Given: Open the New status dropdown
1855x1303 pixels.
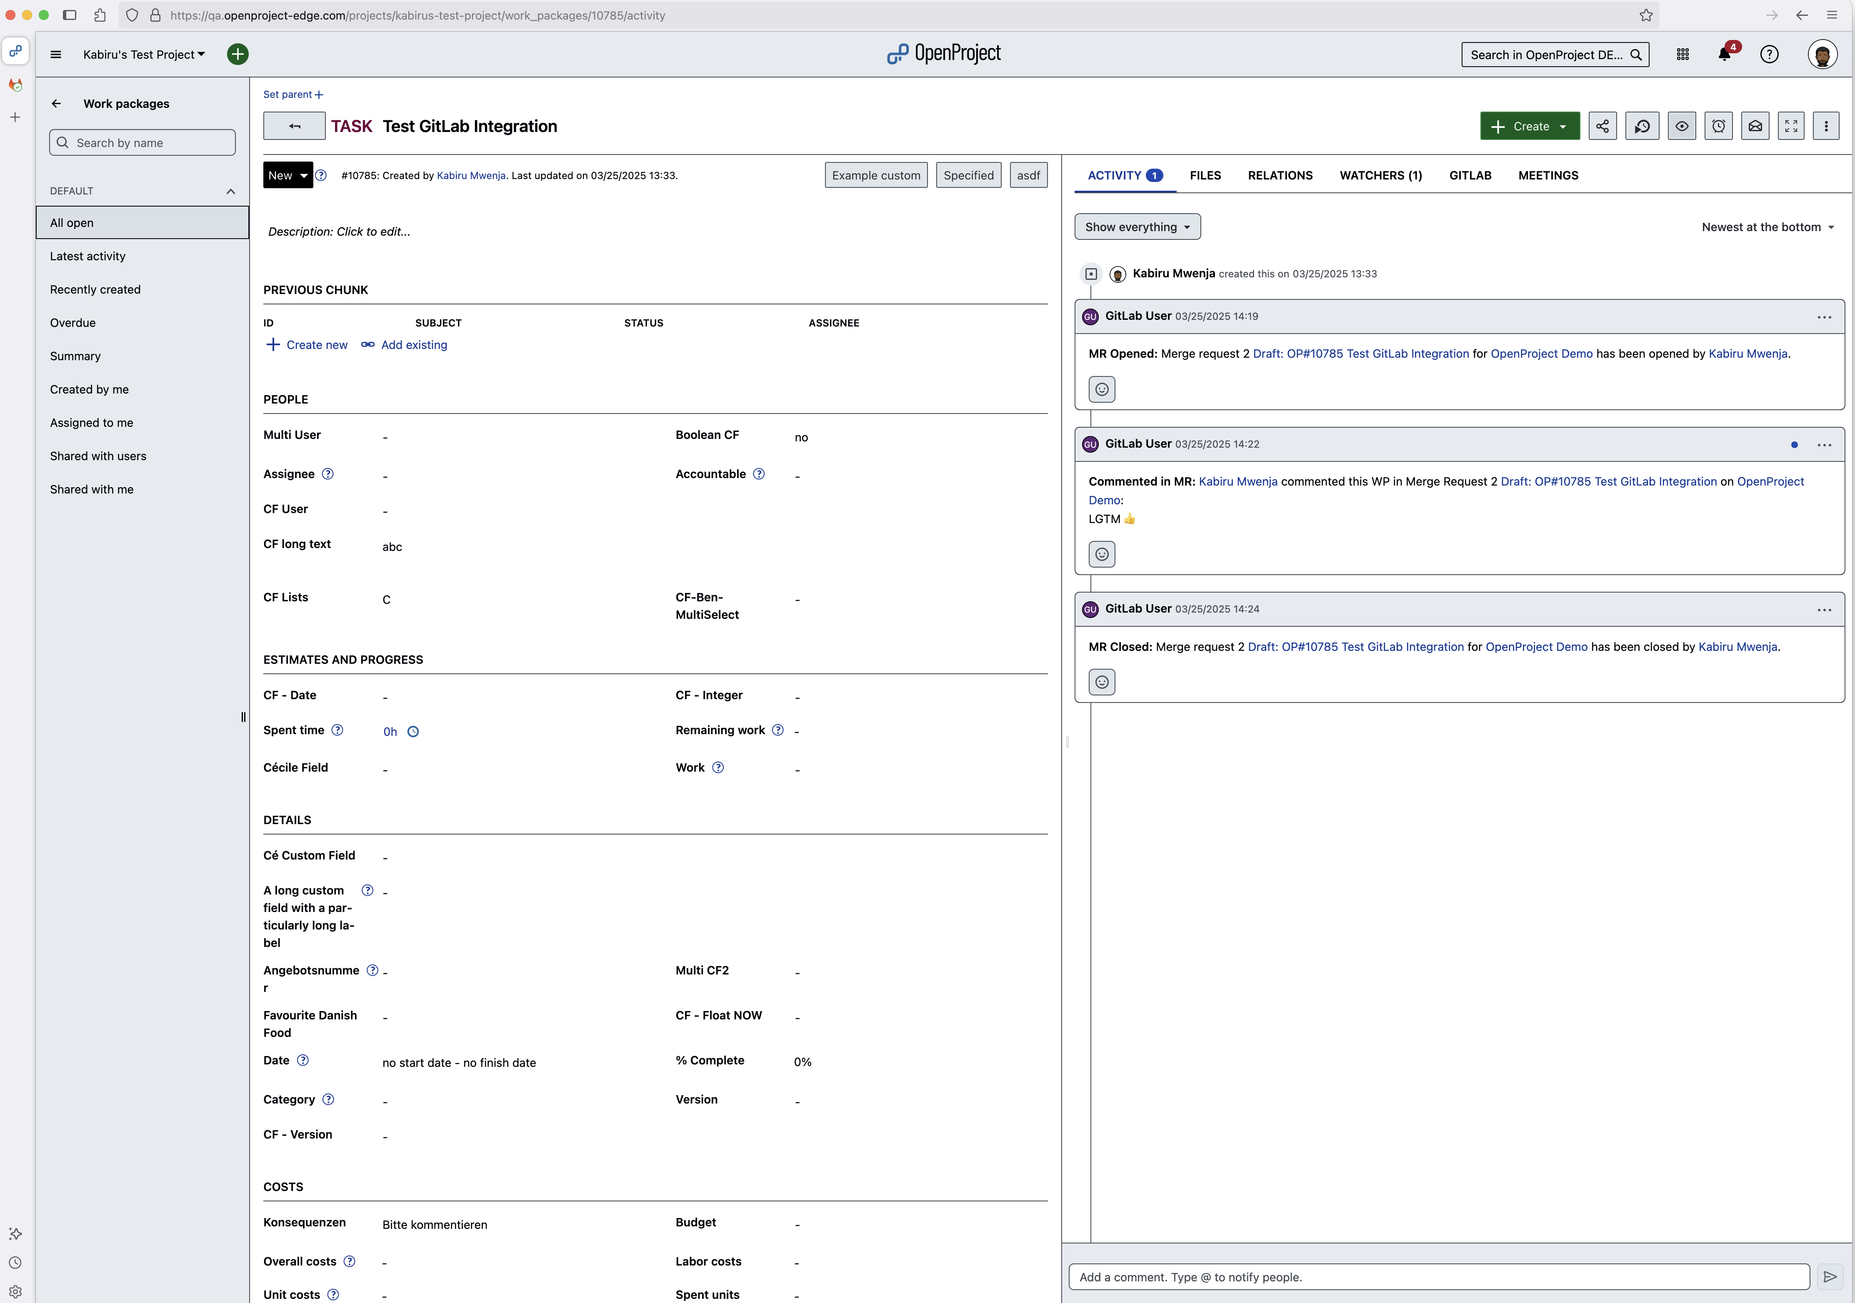Looking at the screenshot, I should click(287, 175).
